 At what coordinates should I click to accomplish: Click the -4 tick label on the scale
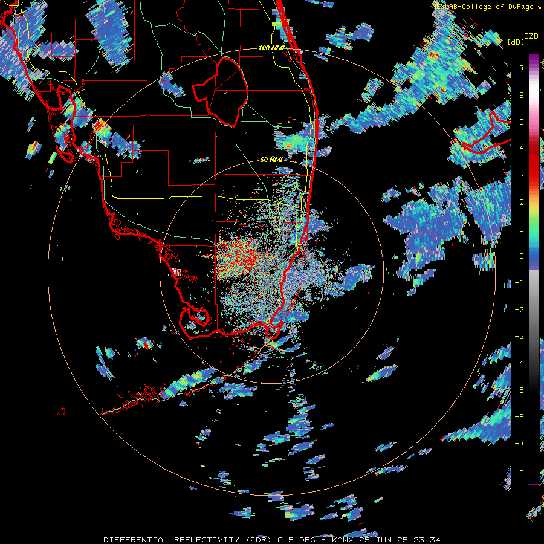[x=519, y=363]
